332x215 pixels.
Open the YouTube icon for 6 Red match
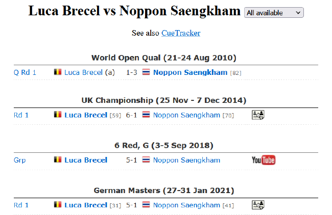pos(264,160)
